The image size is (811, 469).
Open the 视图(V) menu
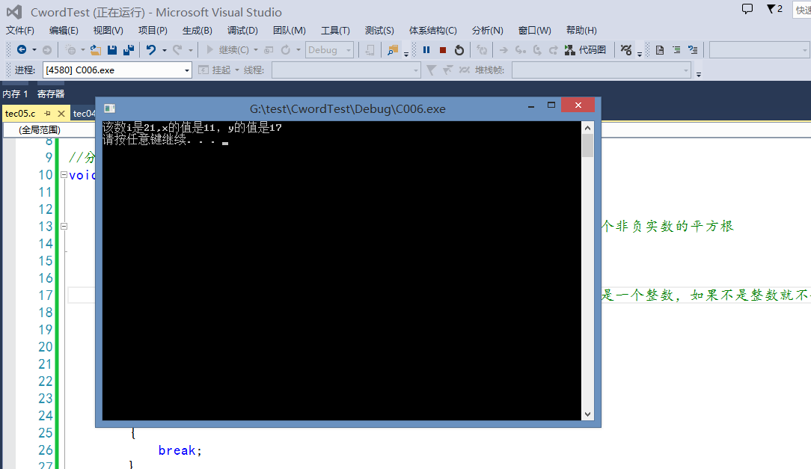pos(108,31)
